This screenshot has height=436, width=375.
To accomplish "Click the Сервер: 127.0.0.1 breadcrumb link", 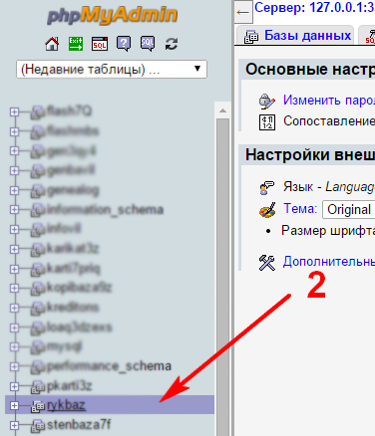I will [314, 7].
